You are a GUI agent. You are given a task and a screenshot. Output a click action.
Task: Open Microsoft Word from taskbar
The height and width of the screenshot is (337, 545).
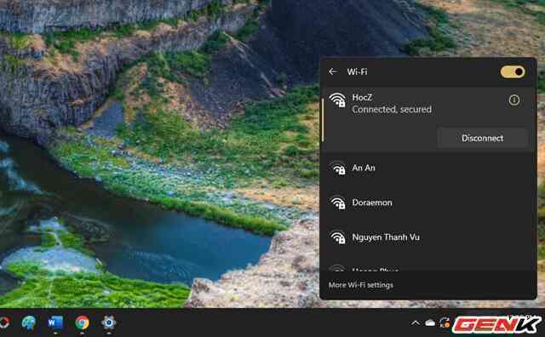[x=55, y=323]
